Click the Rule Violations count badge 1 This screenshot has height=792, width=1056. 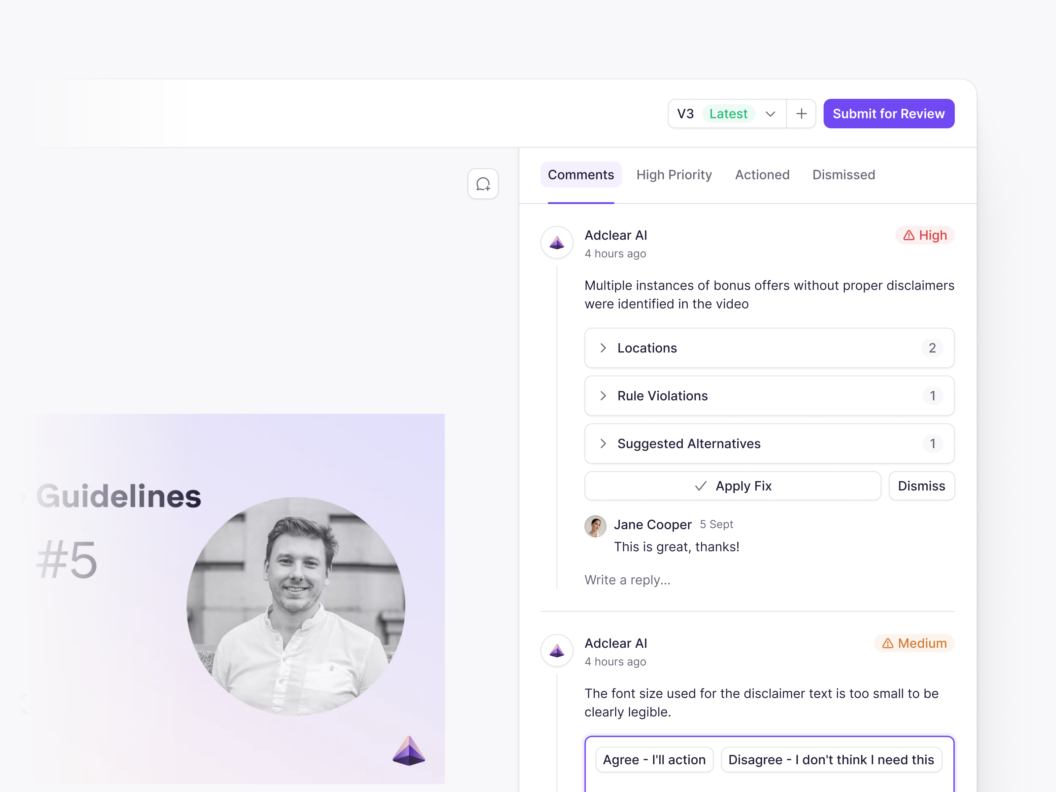click(932, 396)
